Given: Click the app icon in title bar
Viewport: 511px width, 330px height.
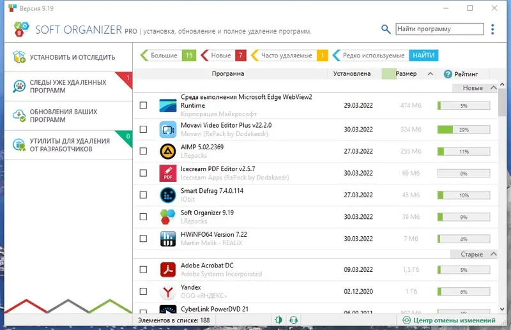Looking at the screenshot, I should (x=12, y=8).
